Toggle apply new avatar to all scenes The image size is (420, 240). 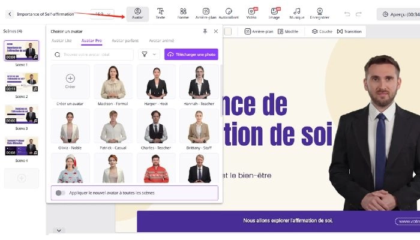click(x=60, y=193)
